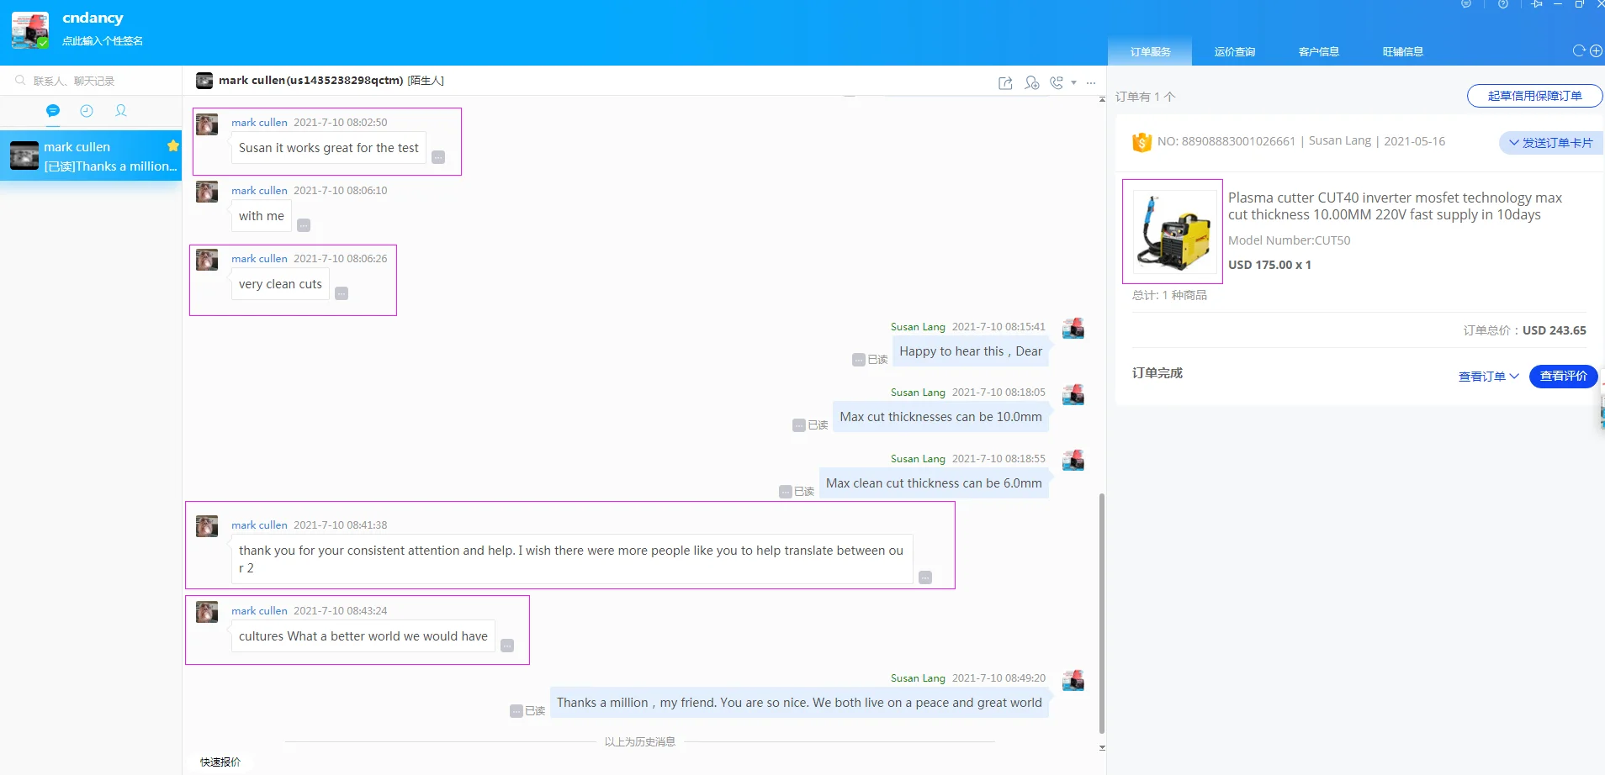The height and width of the screenshot is (775, 1605).
Task: Refresh the order panel
Action: pyautogui.click(x=1579, y=51)
